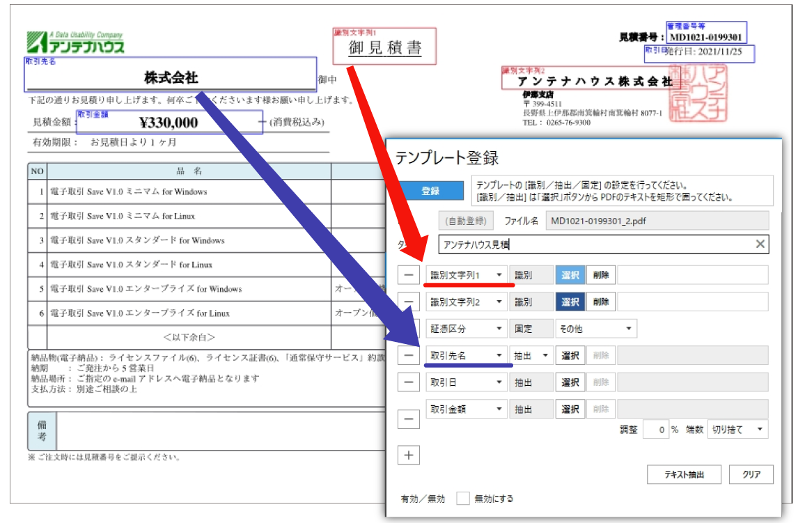The width and height of the screenshot is (798, 523).
Task: Click the テキスト抽出 button
Action: pos(685,475)
